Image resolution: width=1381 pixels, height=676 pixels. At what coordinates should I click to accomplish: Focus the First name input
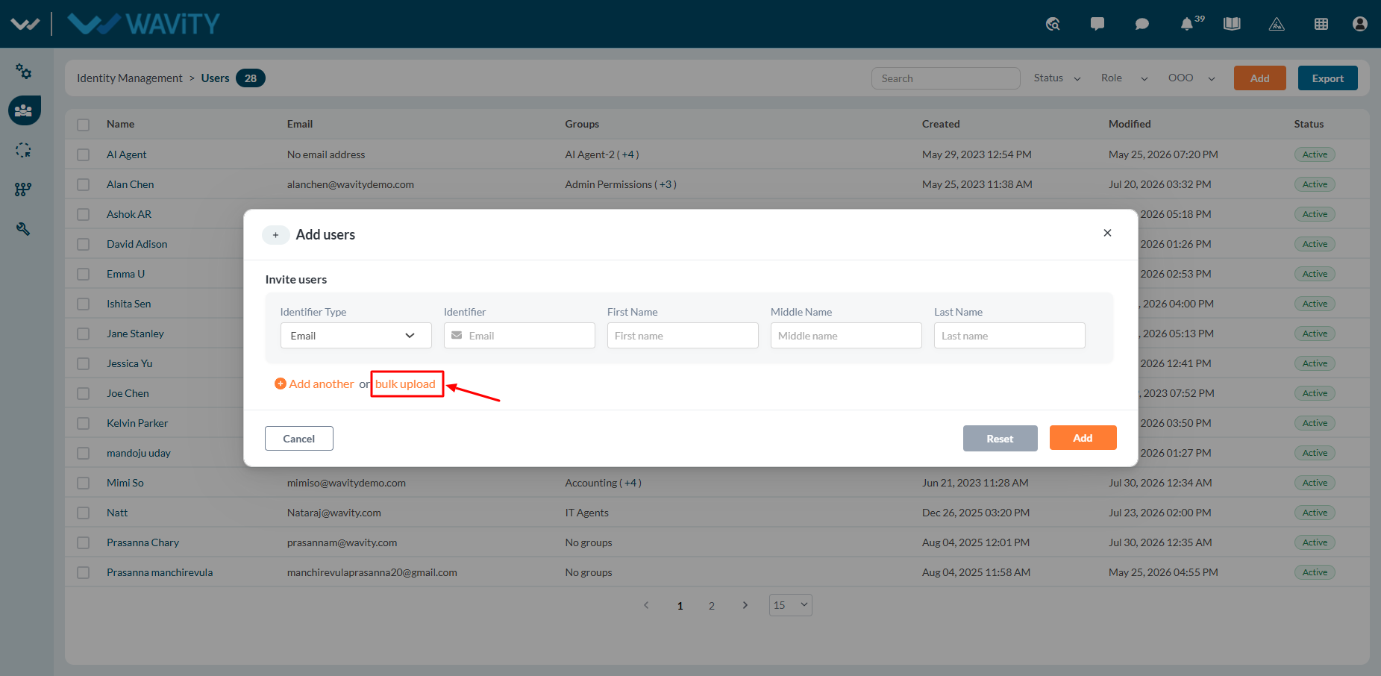coord(683,336)
